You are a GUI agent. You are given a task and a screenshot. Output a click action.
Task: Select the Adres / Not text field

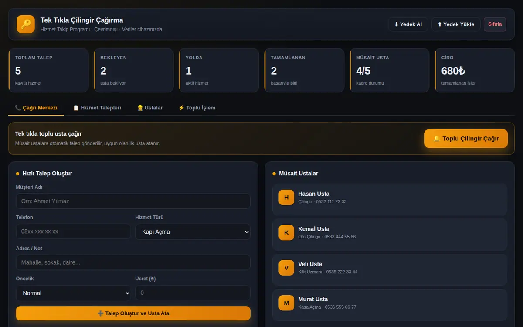pyautogui.click(x=133, y=262)
